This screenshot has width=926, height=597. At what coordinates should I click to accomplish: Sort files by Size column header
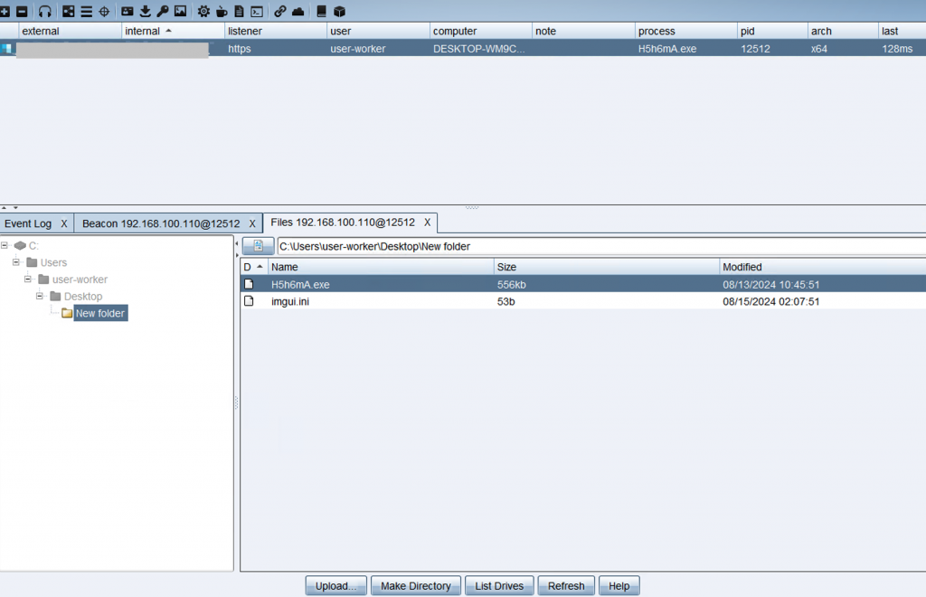click(607, 267)
